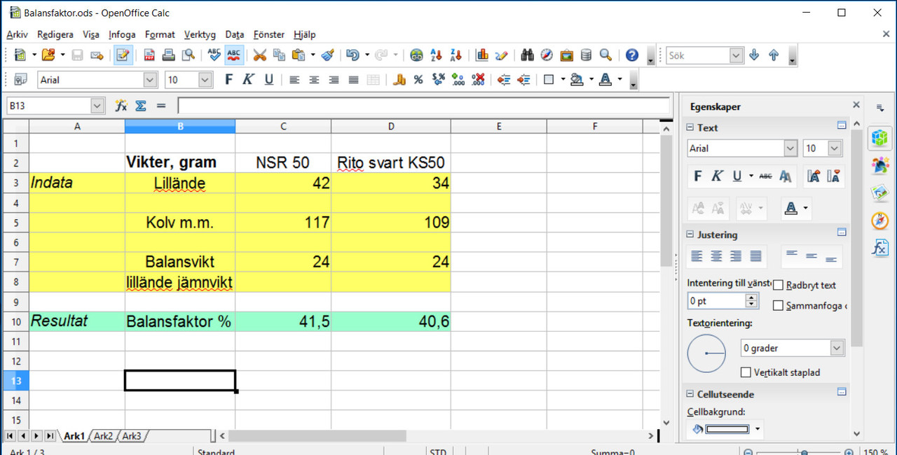
Task: Click the Cellbakgrund color swatch
Action: click(727, 429)
